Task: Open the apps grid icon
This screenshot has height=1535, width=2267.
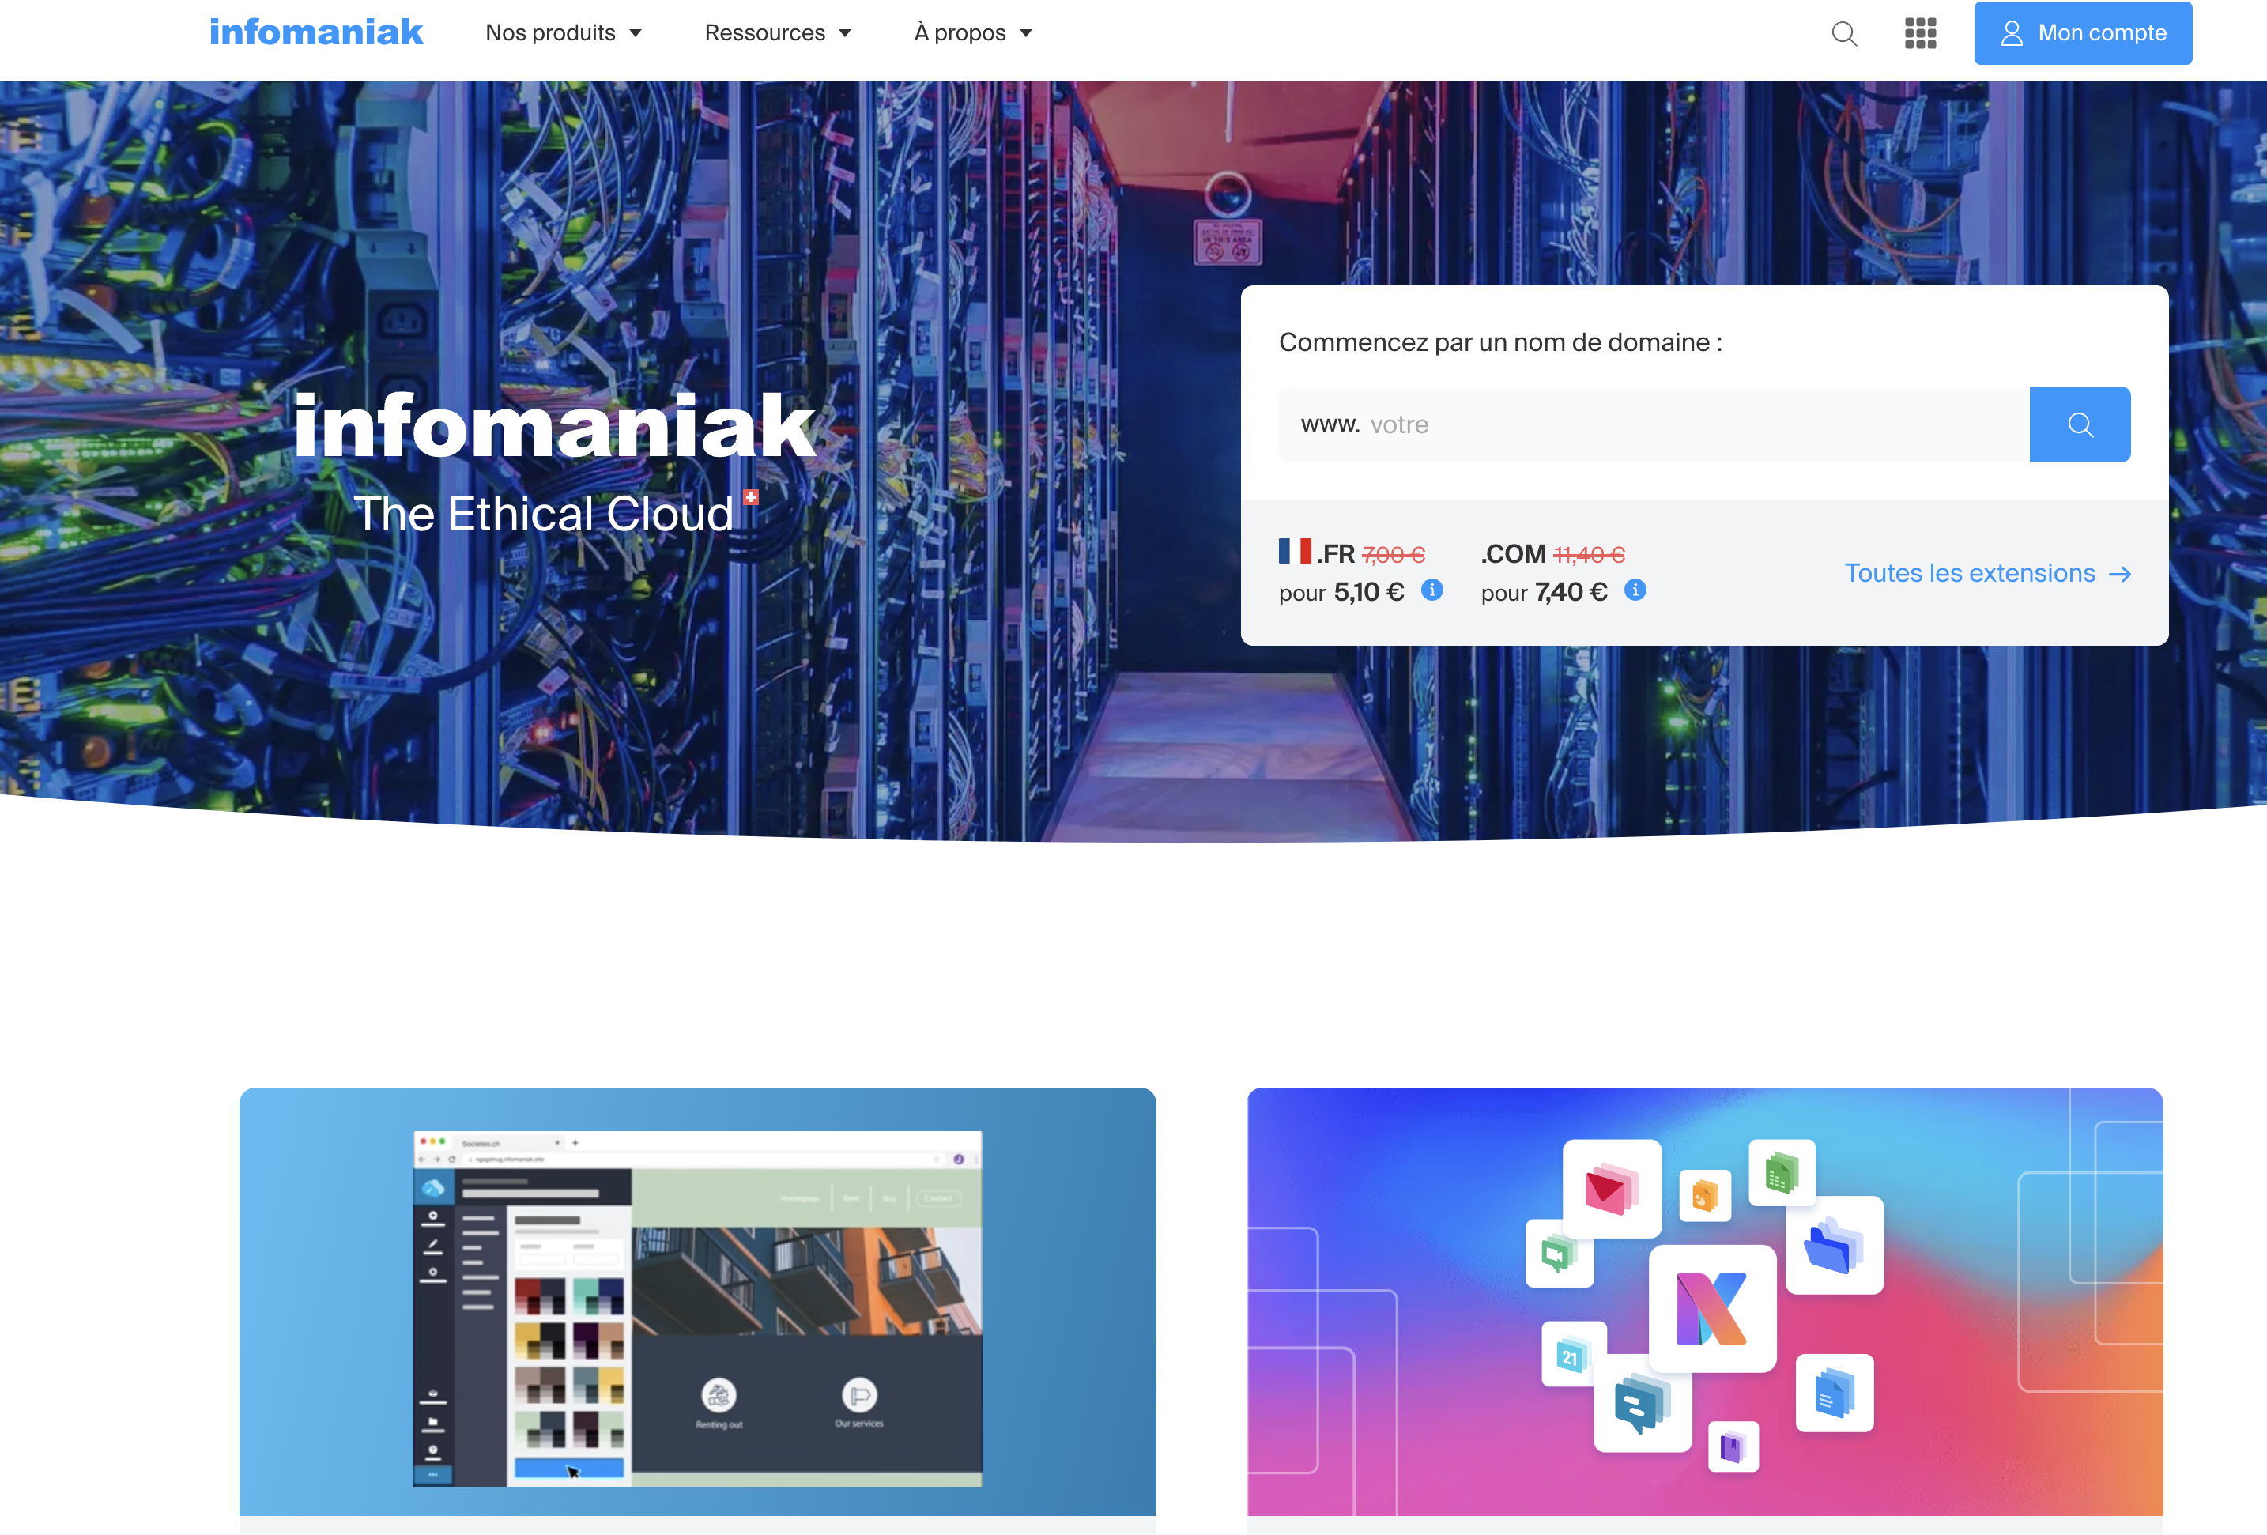Action: 1920,33
